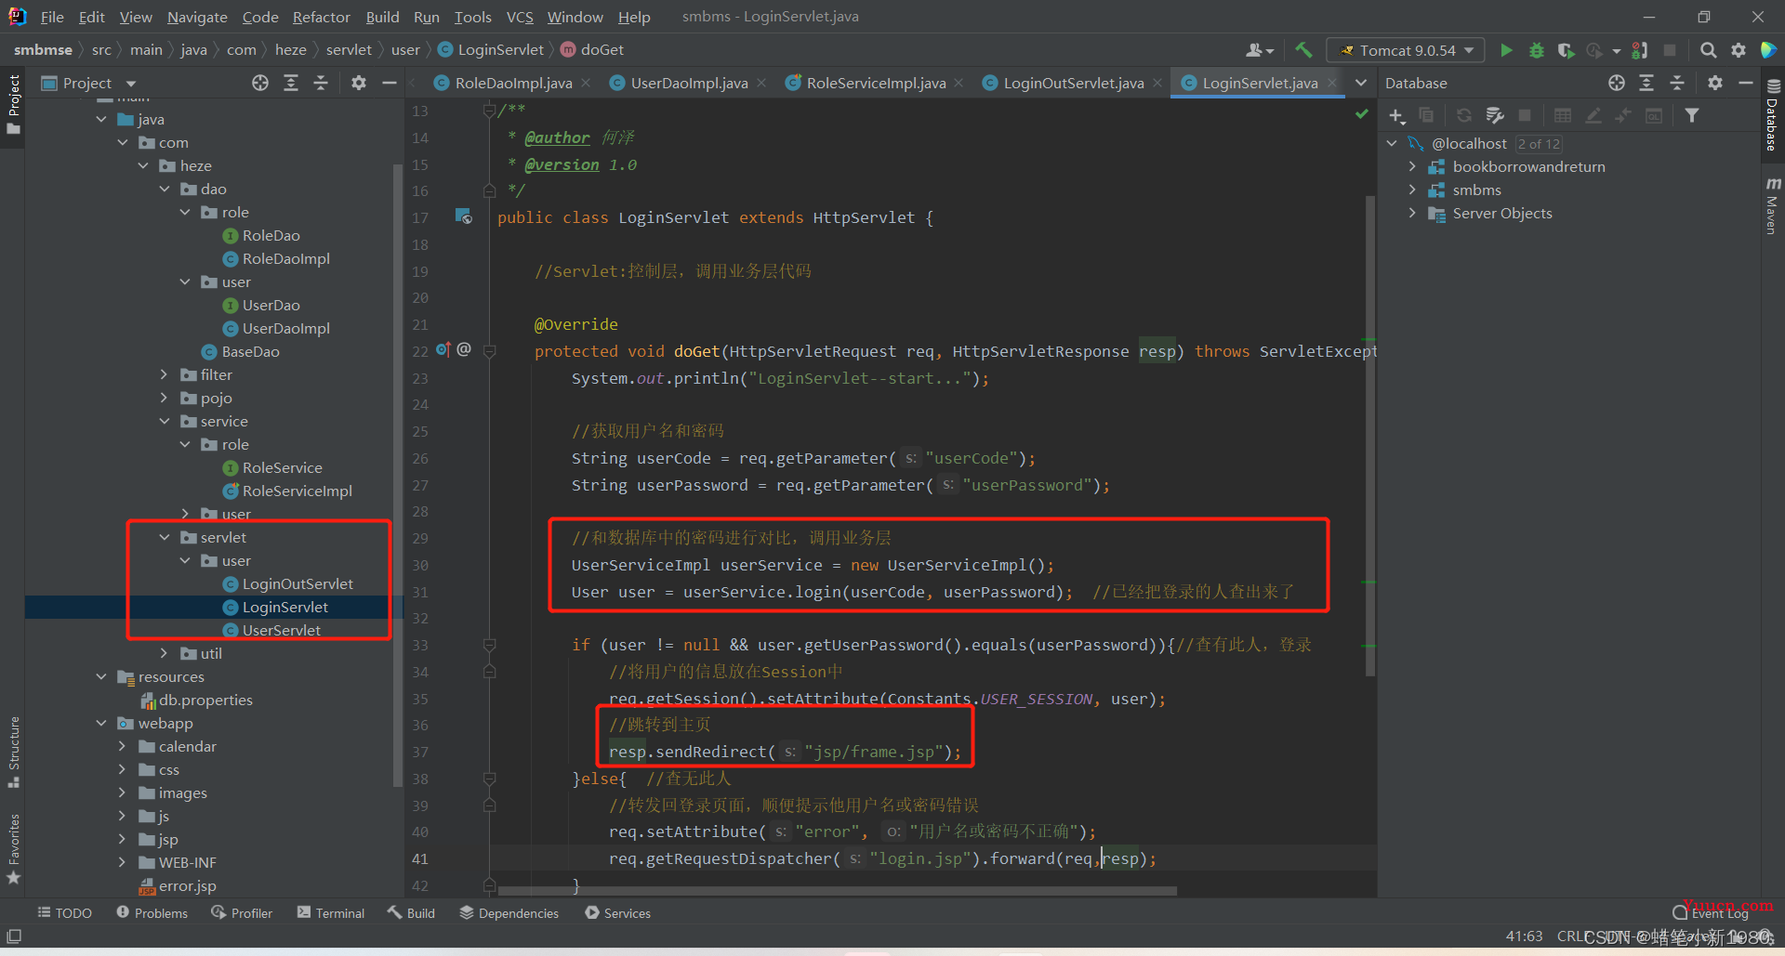The image size is (1785, 956).
Task: Add new data source in Database panel
Action: [1396, 115]
